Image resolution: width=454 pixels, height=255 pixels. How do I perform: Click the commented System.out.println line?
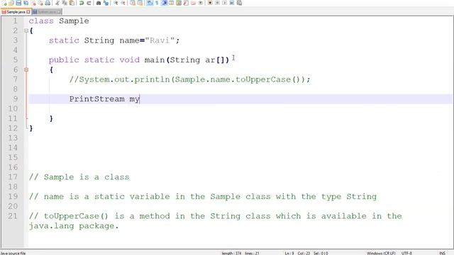189,79
